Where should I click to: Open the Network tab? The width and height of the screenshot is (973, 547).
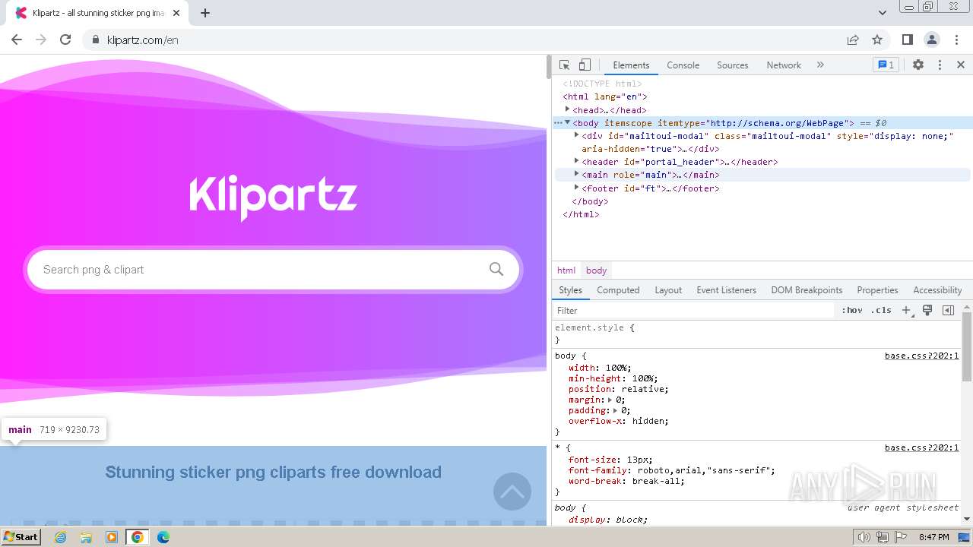pyautogui.click(x=784, y=65)
